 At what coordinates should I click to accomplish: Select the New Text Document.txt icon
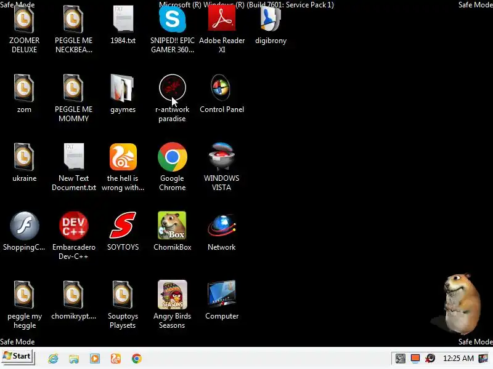73,156
